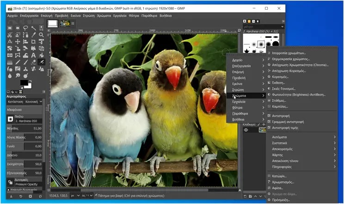
Task: Select the Rotate tool
Action: click(x=10, y=48)
